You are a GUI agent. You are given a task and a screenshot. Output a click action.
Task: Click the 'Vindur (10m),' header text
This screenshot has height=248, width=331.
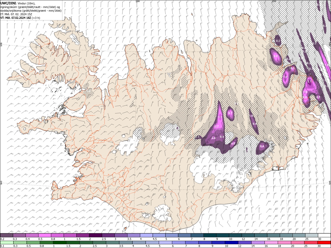click(26, 3)
